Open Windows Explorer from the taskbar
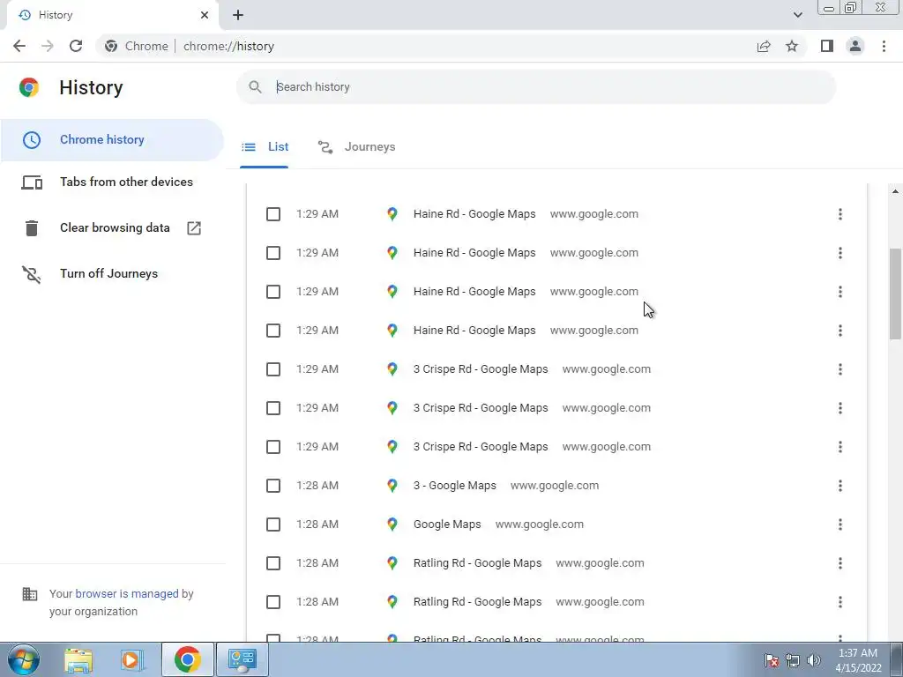This screenshot has height=677, width=903. [x=78, y=659]
